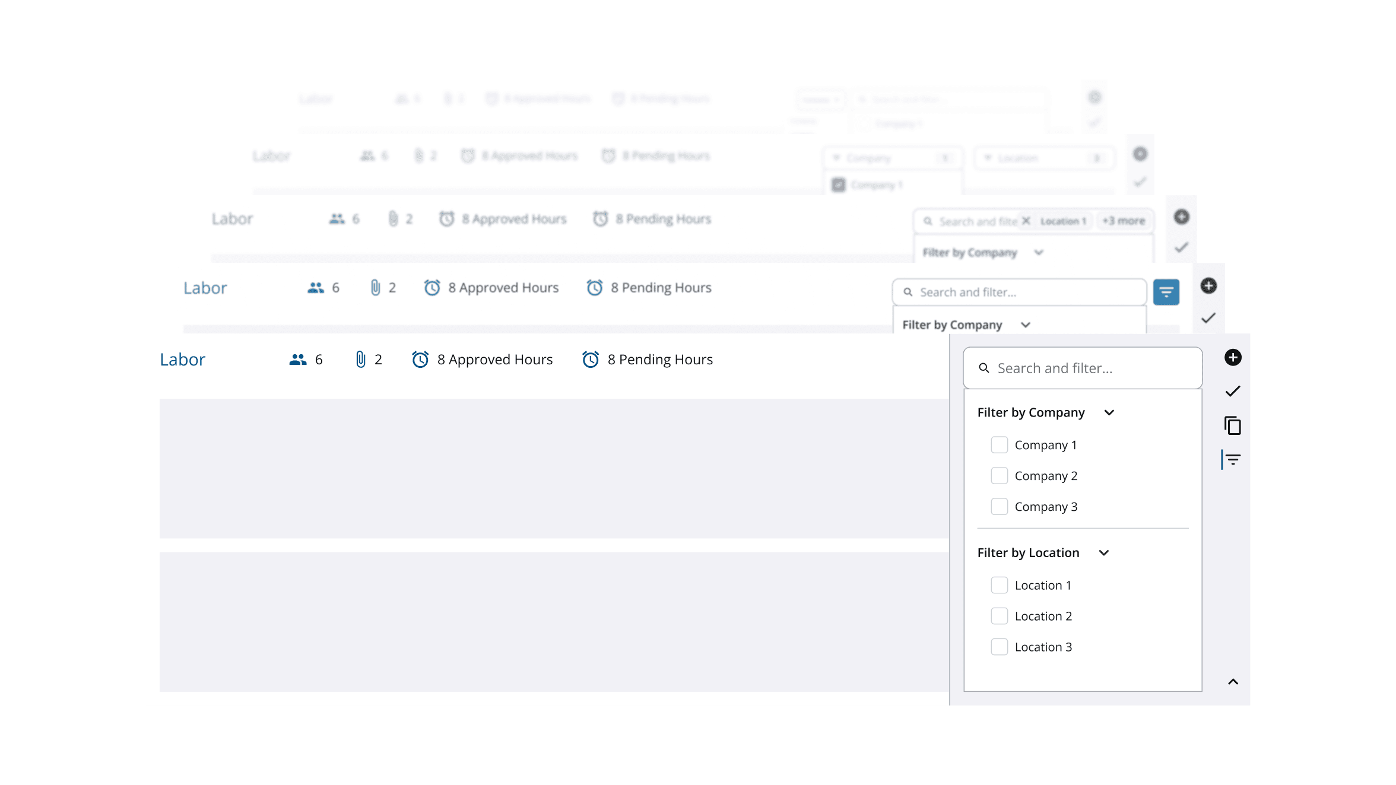Open the front Labor section title
The image size is (1396, 785).
click(x=182, y=360)
